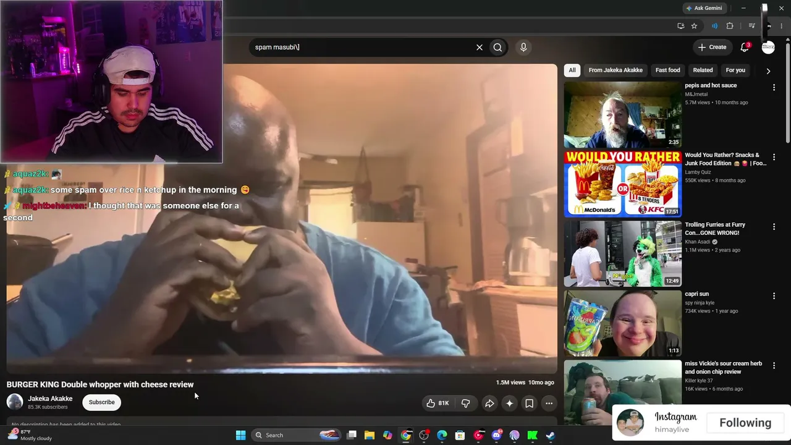
Task: Start voice search with the microphone
Action: pos(523,47)
